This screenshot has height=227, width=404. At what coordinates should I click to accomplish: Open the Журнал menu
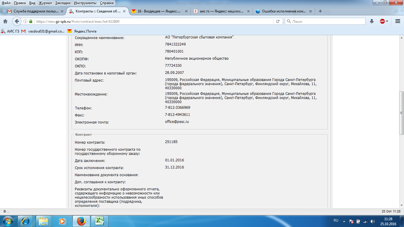[45, 3]
